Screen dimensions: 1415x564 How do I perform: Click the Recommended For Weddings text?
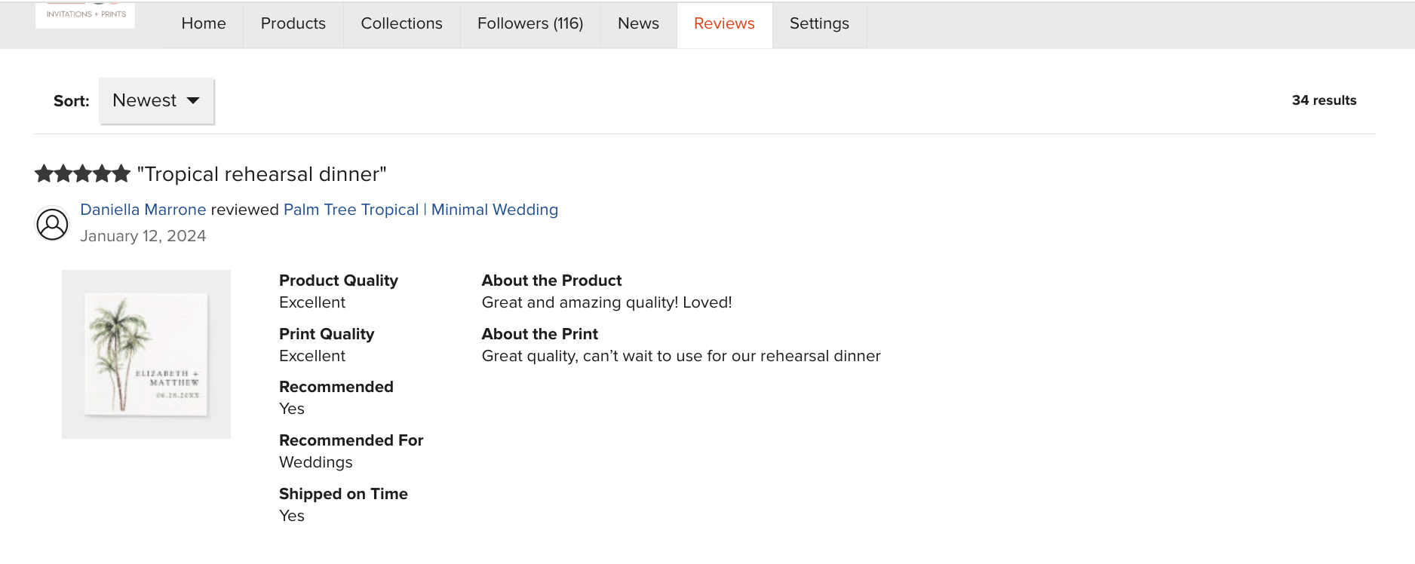pos(315,462)
